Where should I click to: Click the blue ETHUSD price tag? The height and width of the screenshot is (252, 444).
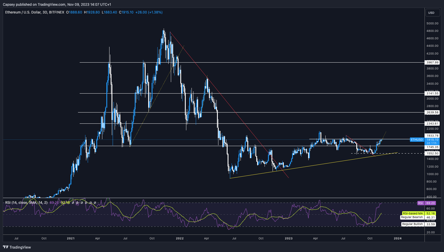pyautogui.click(x=417, y=140)
